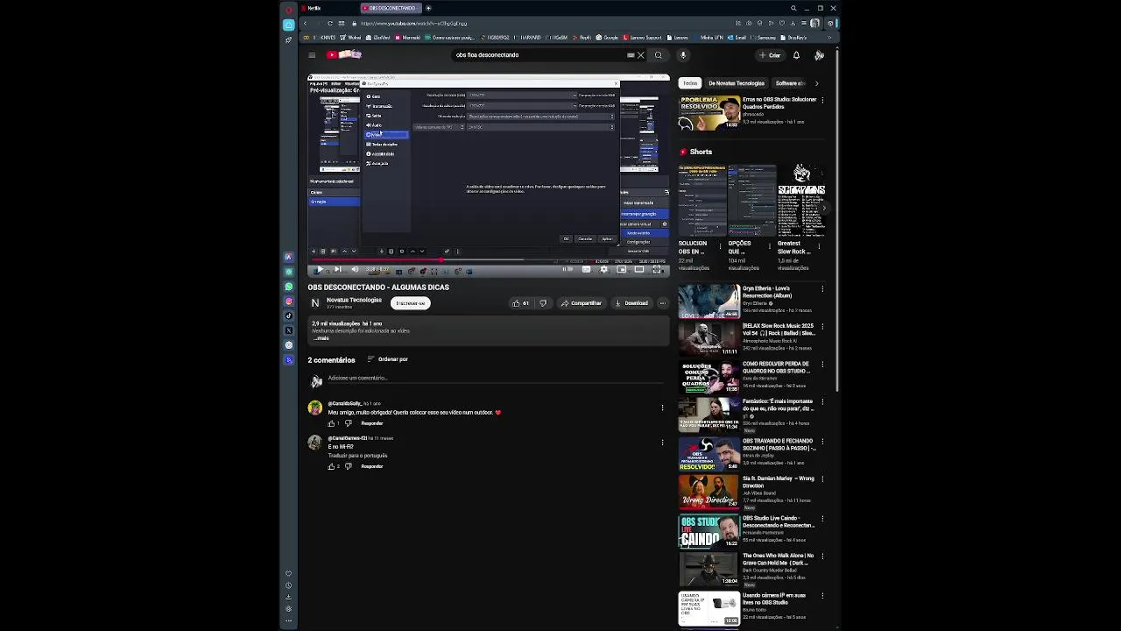Select the De Novatus Tecnologias chip
The width and height of the screenshot is (1121, 631).
click(x=737, y=83)
